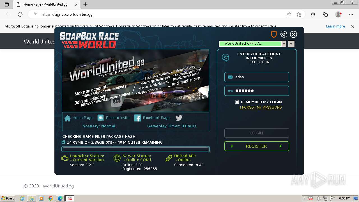Open Edge Favorites list icon
Image resolution: width=359 pixels, height=202 pixels.
[313, 14]
